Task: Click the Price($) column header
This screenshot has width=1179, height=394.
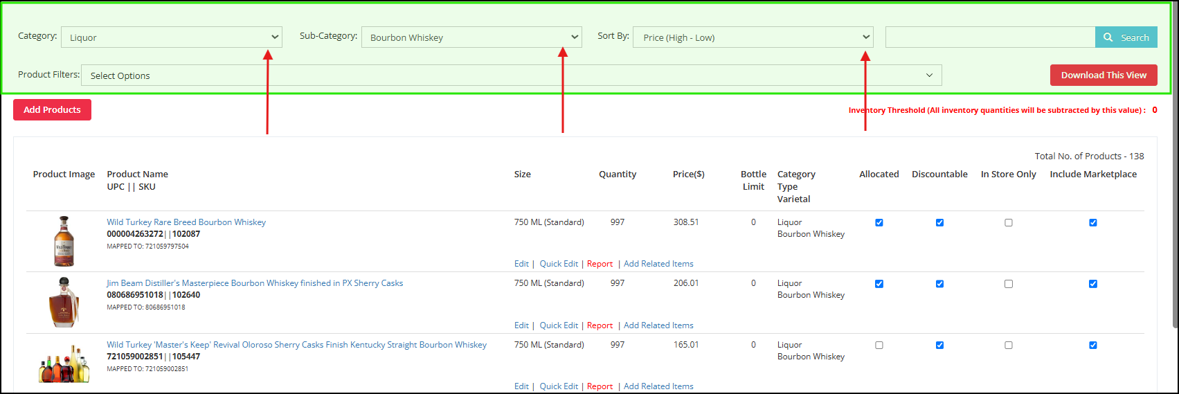Action: tap(688, 174)
